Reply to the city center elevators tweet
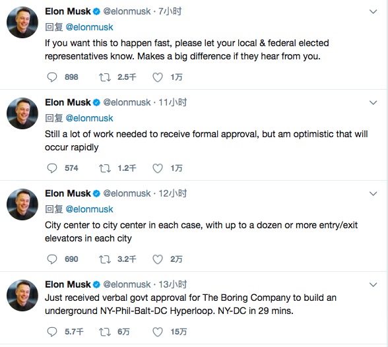The image size is (388, 347). pos(52,259)
